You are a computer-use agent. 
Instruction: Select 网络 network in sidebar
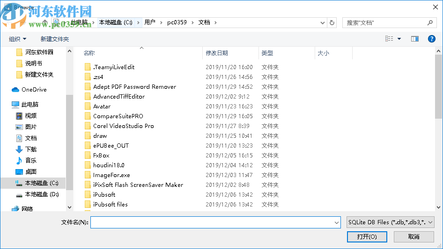[x=22, y=209]
